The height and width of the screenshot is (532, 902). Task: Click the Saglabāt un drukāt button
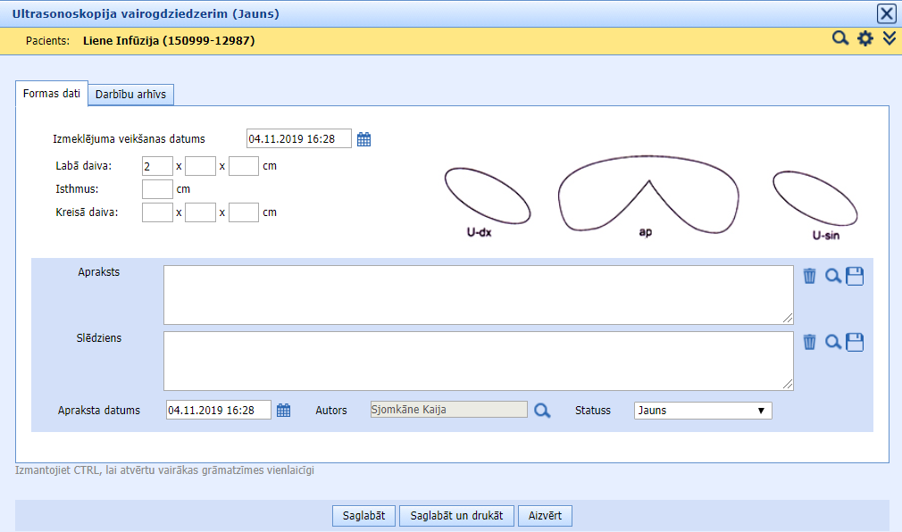456,516
